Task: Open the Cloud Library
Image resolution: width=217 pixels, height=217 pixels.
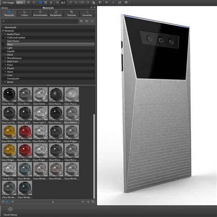Action: 10,211
